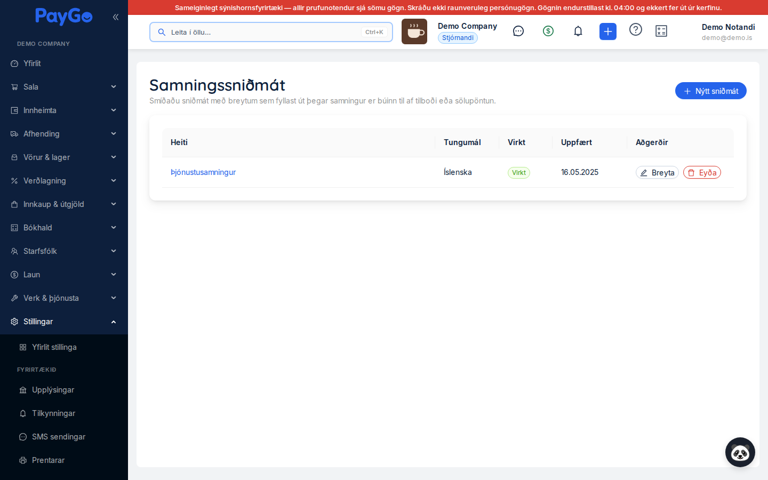The image size is (768, 480).
Task: Open the Bókhald sidebar menu
Action: click(64, 228)
